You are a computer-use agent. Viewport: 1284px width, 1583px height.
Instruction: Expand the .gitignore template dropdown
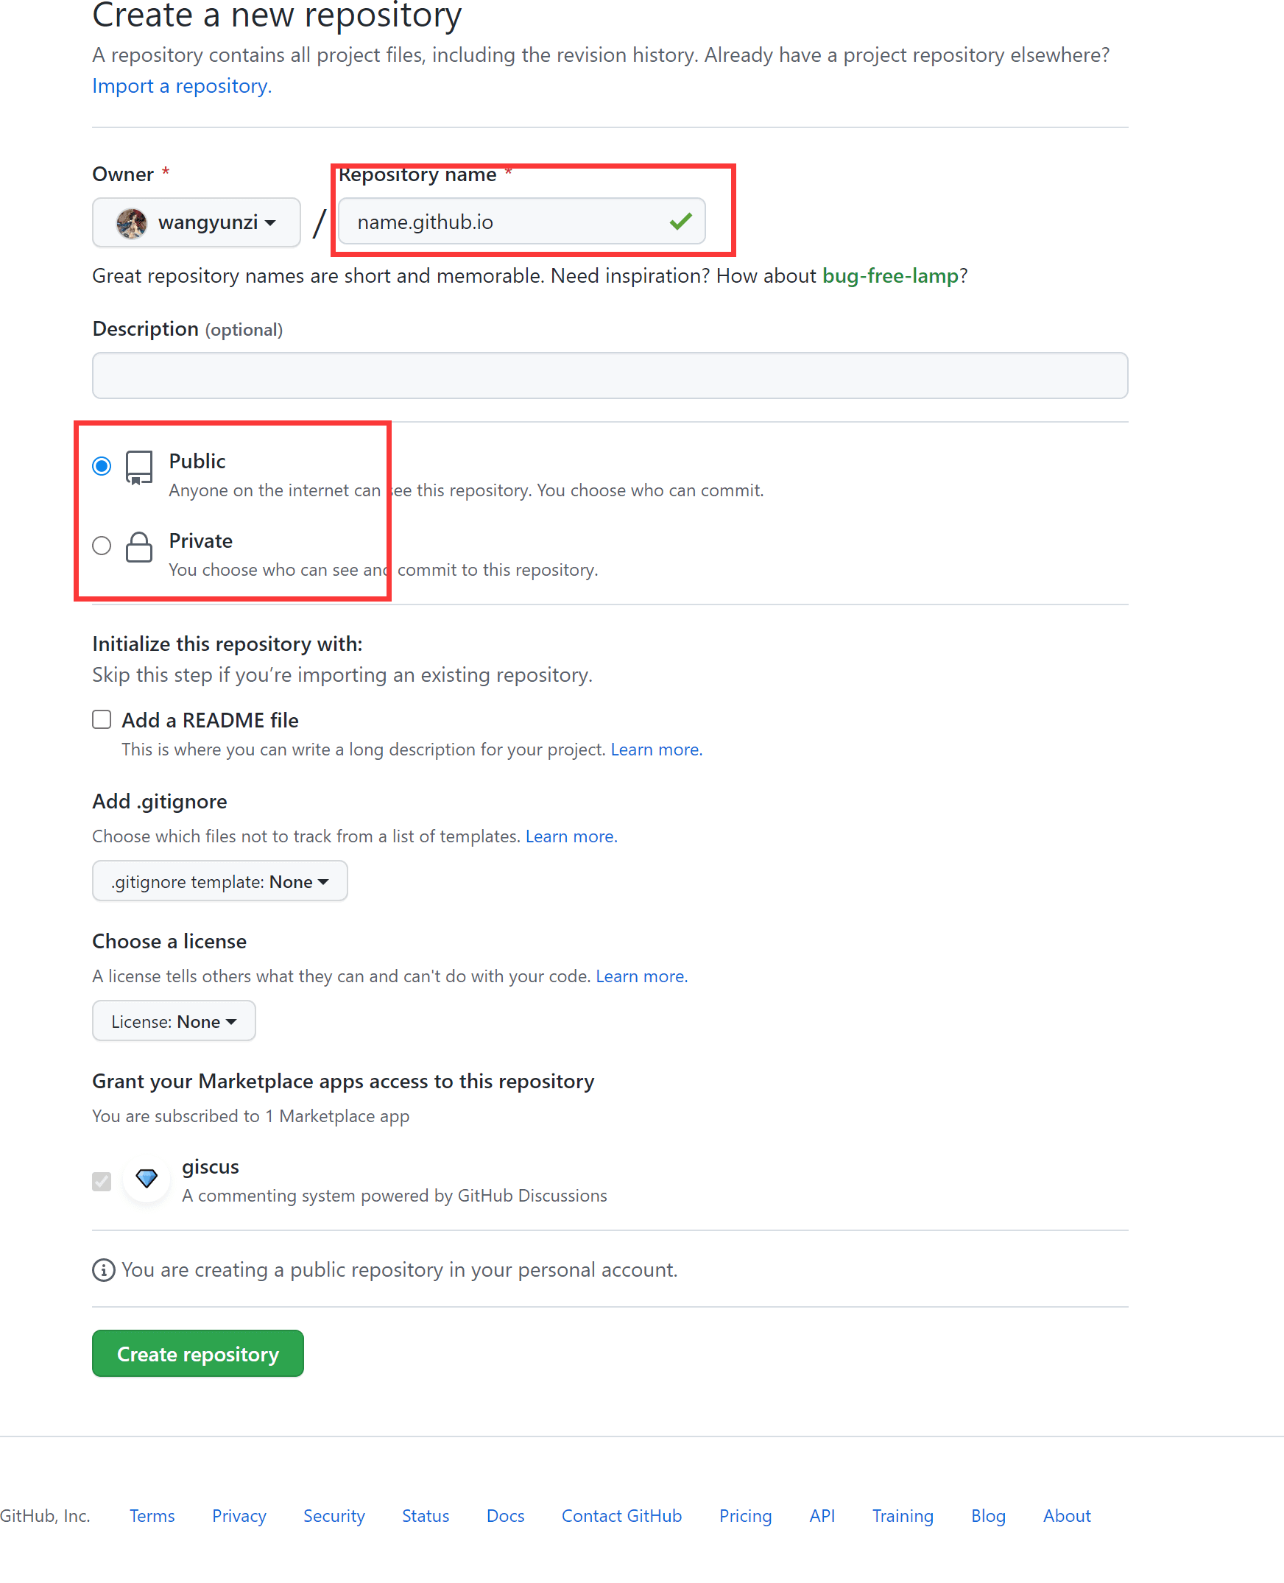219,881
